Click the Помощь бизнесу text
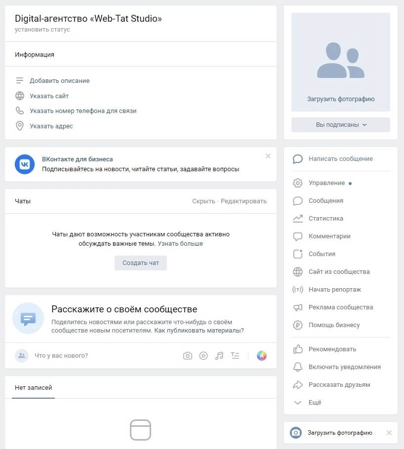The image size is (404, 449). pyautogui.click(x=334, y=325)
